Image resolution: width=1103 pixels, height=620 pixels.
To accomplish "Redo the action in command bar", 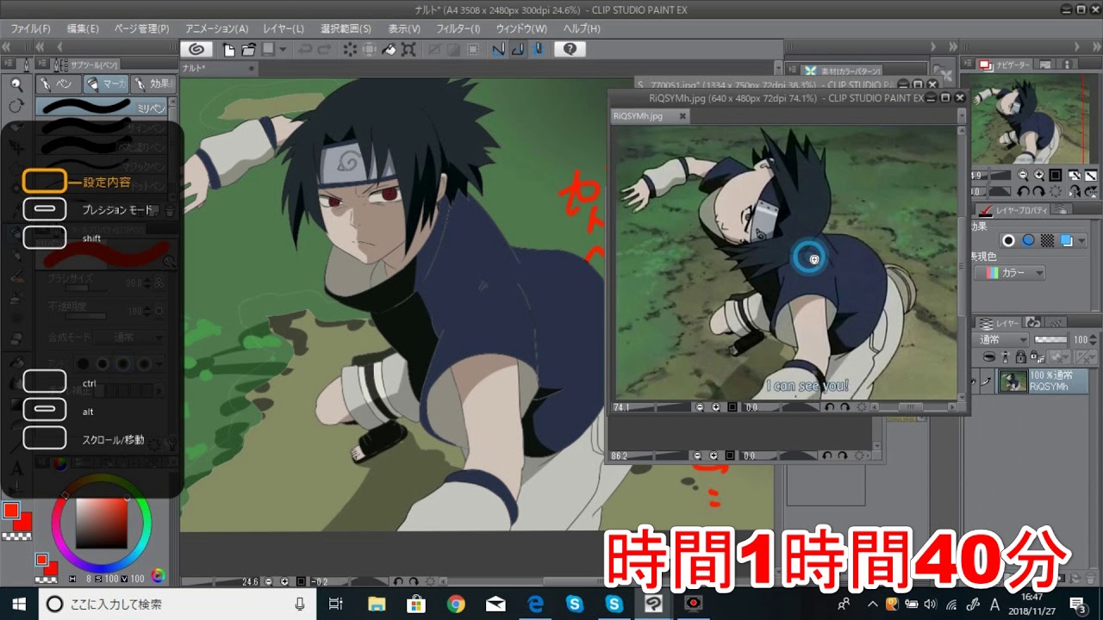I will (324, 49).
